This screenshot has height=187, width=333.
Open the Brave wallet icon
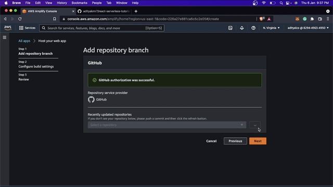tap(320, 19)
